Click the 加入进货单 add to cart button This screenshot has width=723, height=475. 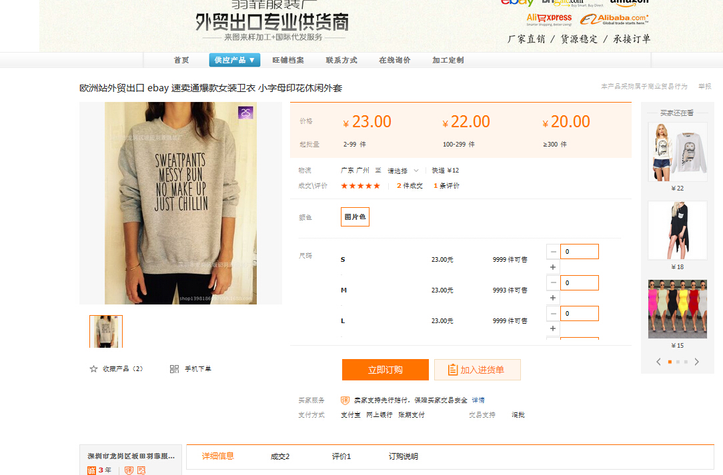click(x=477, y=370)
